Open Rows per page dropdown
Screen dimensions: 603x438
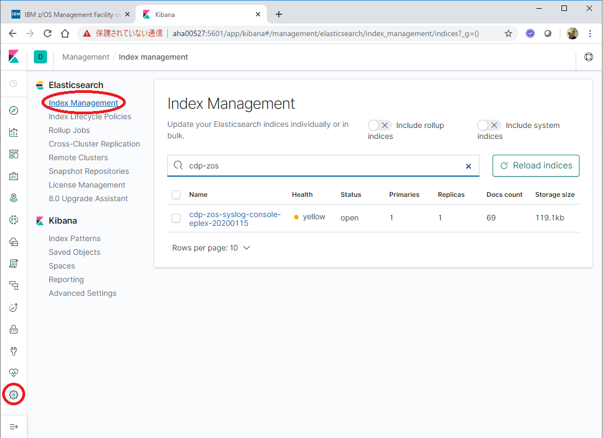pos(211,248)
